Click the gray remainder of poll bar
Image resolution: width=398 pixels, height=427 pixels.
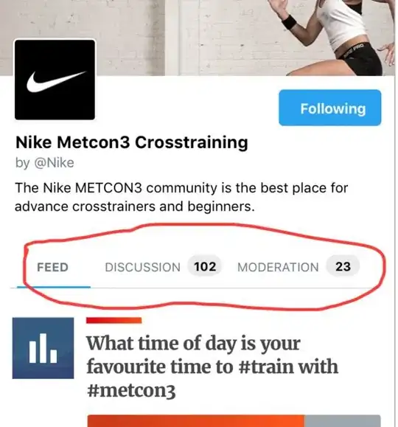coord(342,421)
